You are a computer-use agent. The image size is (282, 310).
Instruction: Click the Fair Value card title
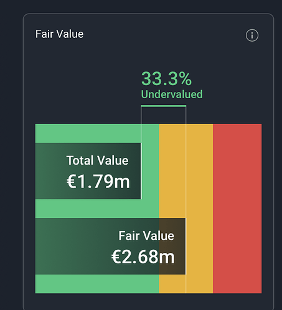(60, 34)
